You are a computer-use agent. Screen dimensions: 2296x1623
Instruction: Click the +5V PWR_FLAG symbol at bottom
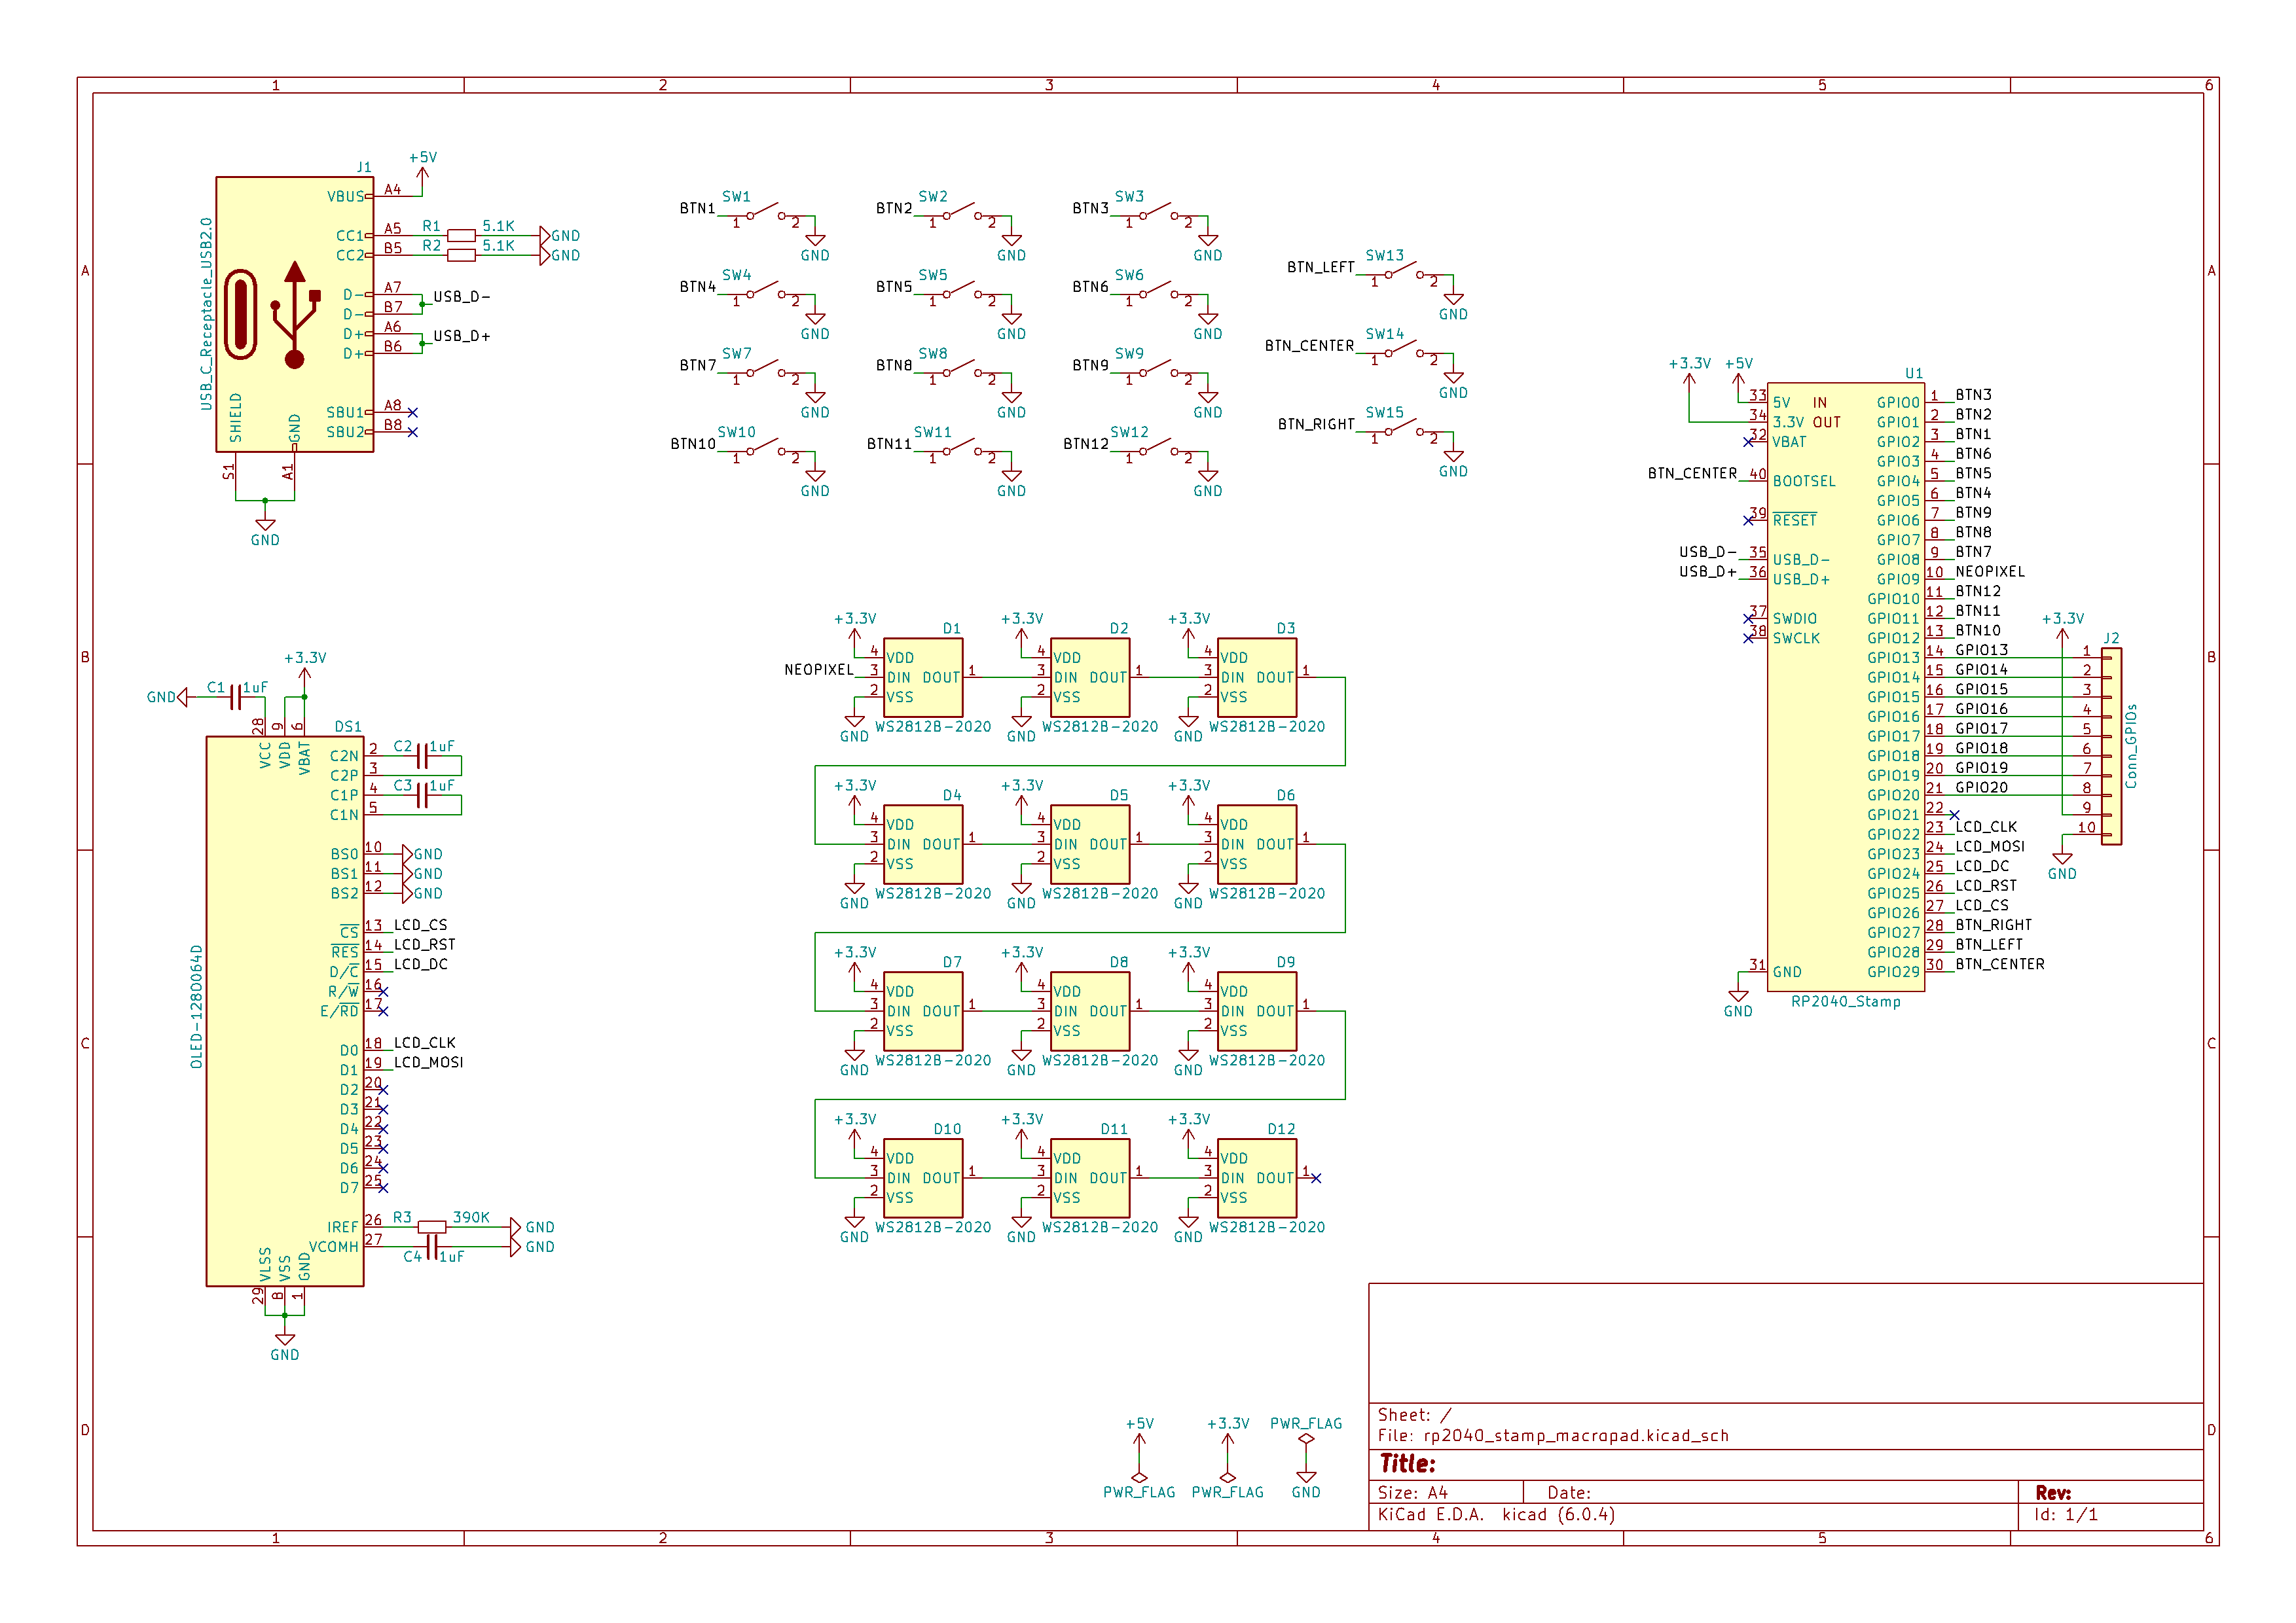pyautogui.click(x=1139, y=1477)
